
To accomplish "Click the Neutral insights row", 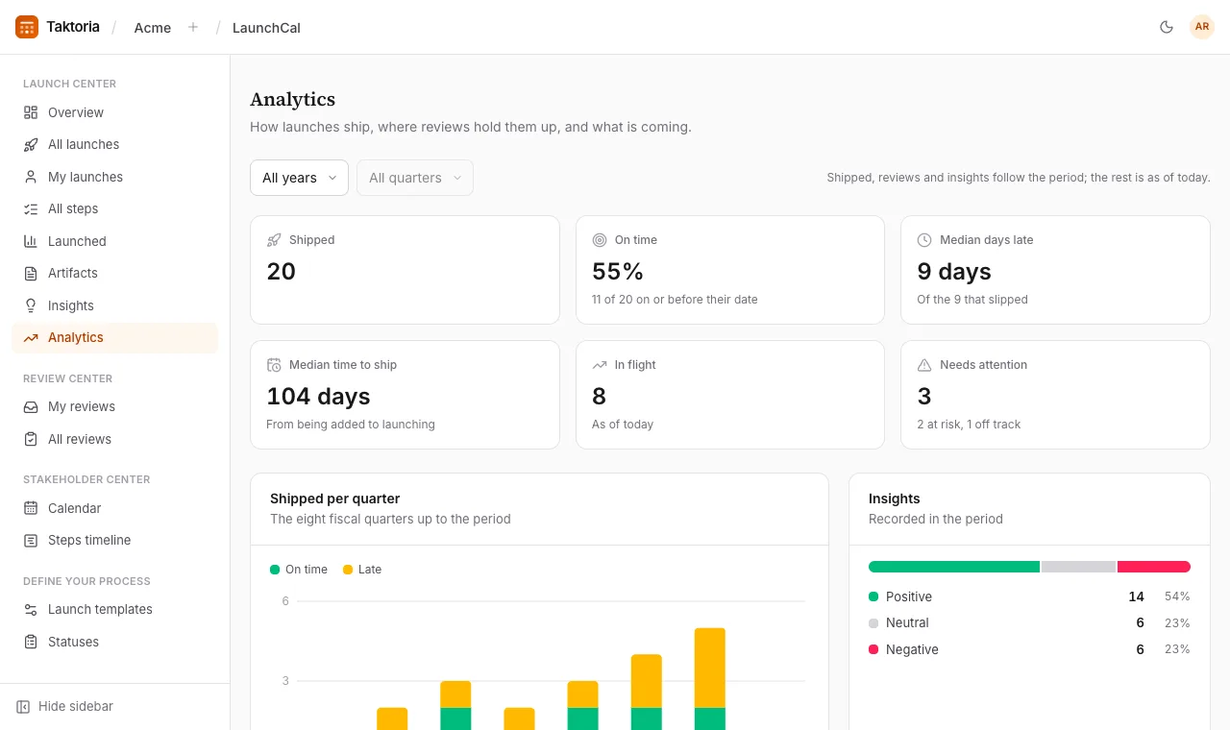I will point(1029,622).
